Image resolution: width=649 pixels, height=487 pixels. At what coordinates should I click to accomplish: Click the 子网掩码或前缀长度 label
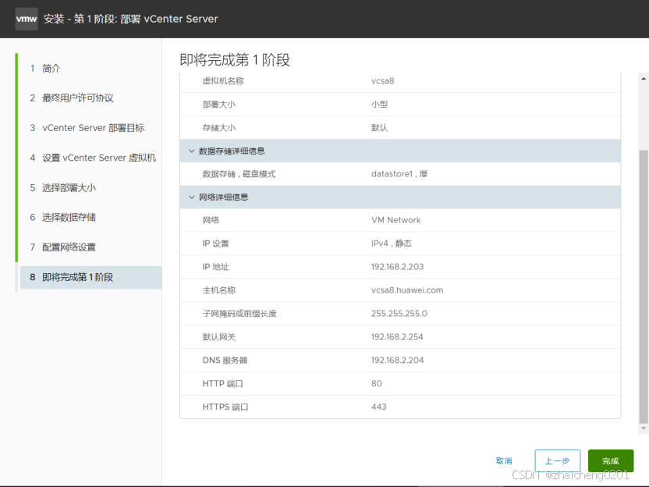point(239,314)
